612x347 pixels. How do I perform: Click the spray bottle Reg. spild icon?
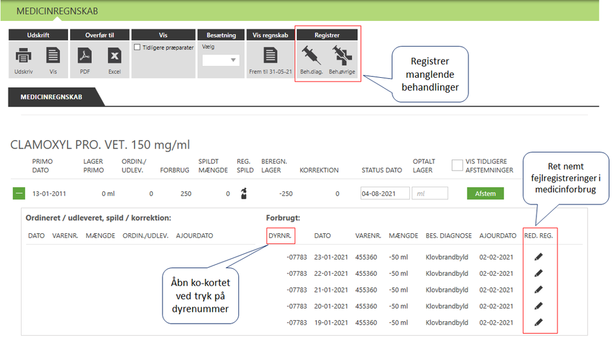coord(244,193)
